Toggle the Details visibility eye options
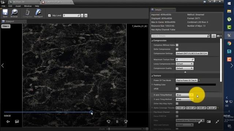The image size is (234, 131). pyautogui.click(x=219, y=36)
